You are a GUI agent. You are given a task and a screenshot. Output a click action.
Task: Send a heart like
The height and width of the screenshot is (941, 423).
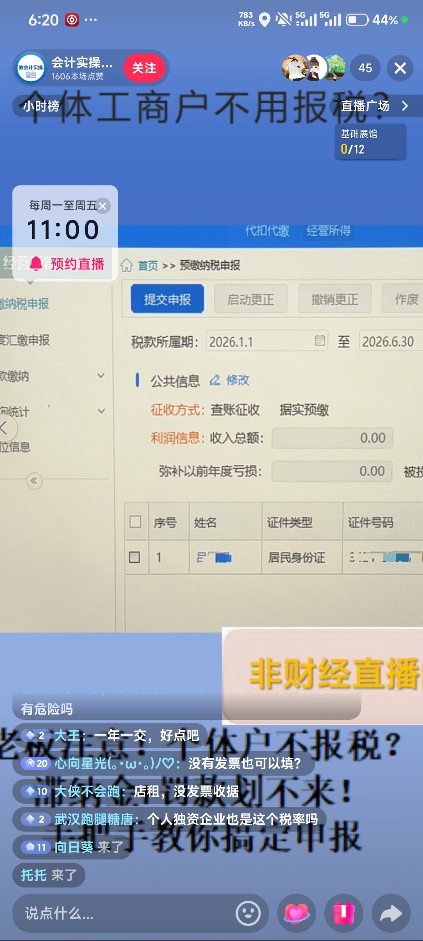(x=296, y=913)
